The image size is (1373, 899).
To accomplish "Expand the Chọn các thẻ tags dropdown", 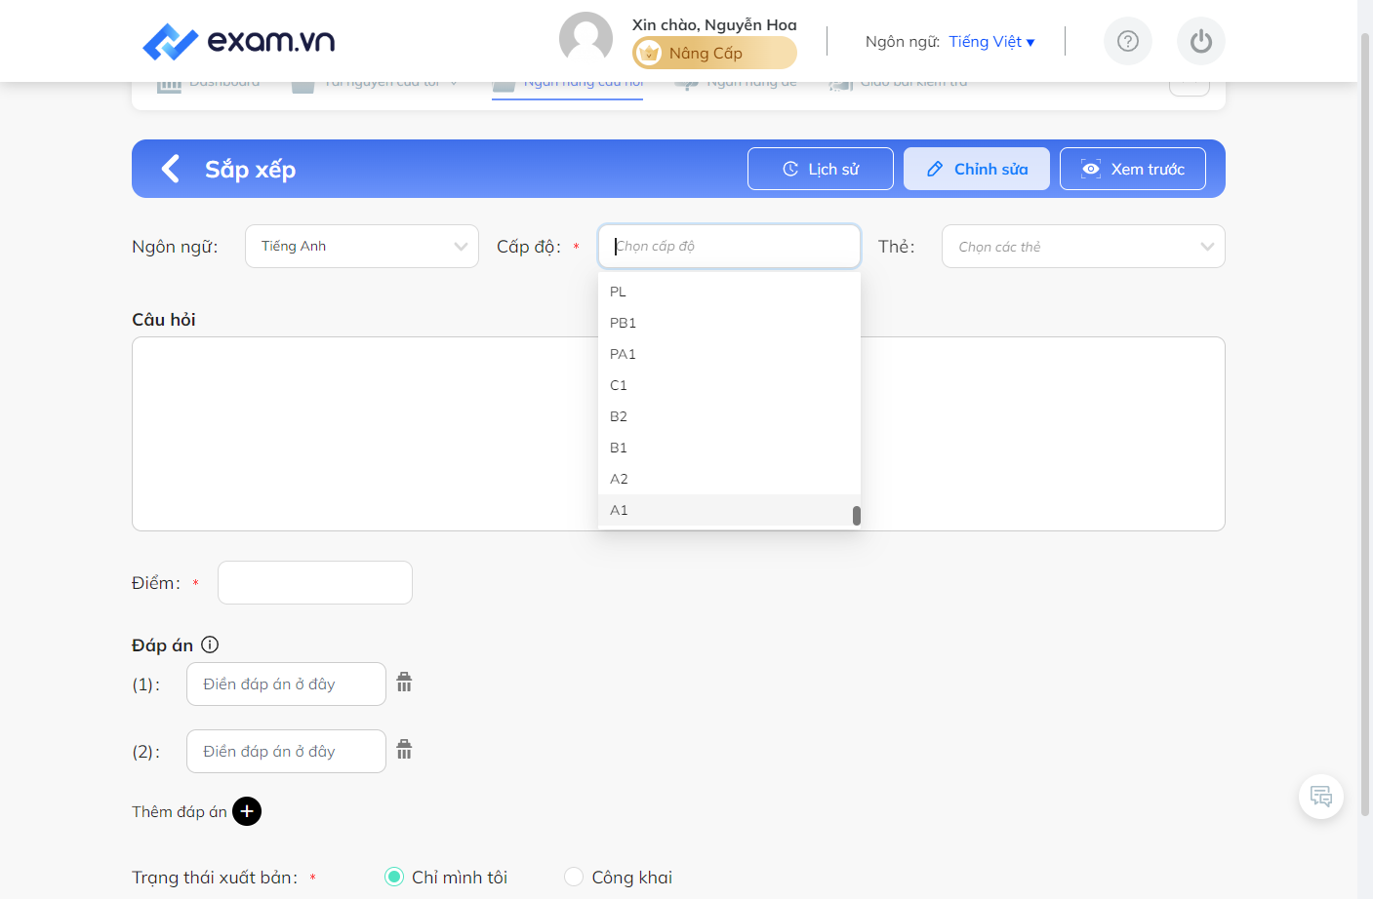I will click(x=1083, y=247).
